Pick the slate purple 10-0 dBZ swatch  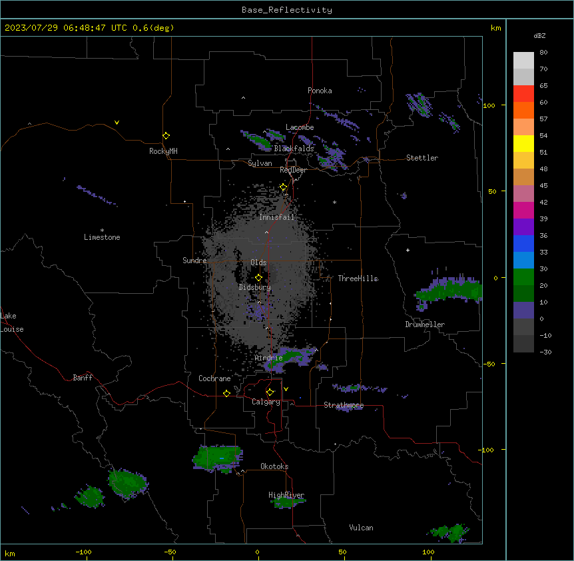click(x=523, y=310)
